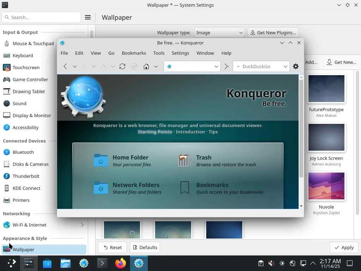Open Discover store from taskbar
The width and height of the screenshot is (361, 271).
point(47,263)
